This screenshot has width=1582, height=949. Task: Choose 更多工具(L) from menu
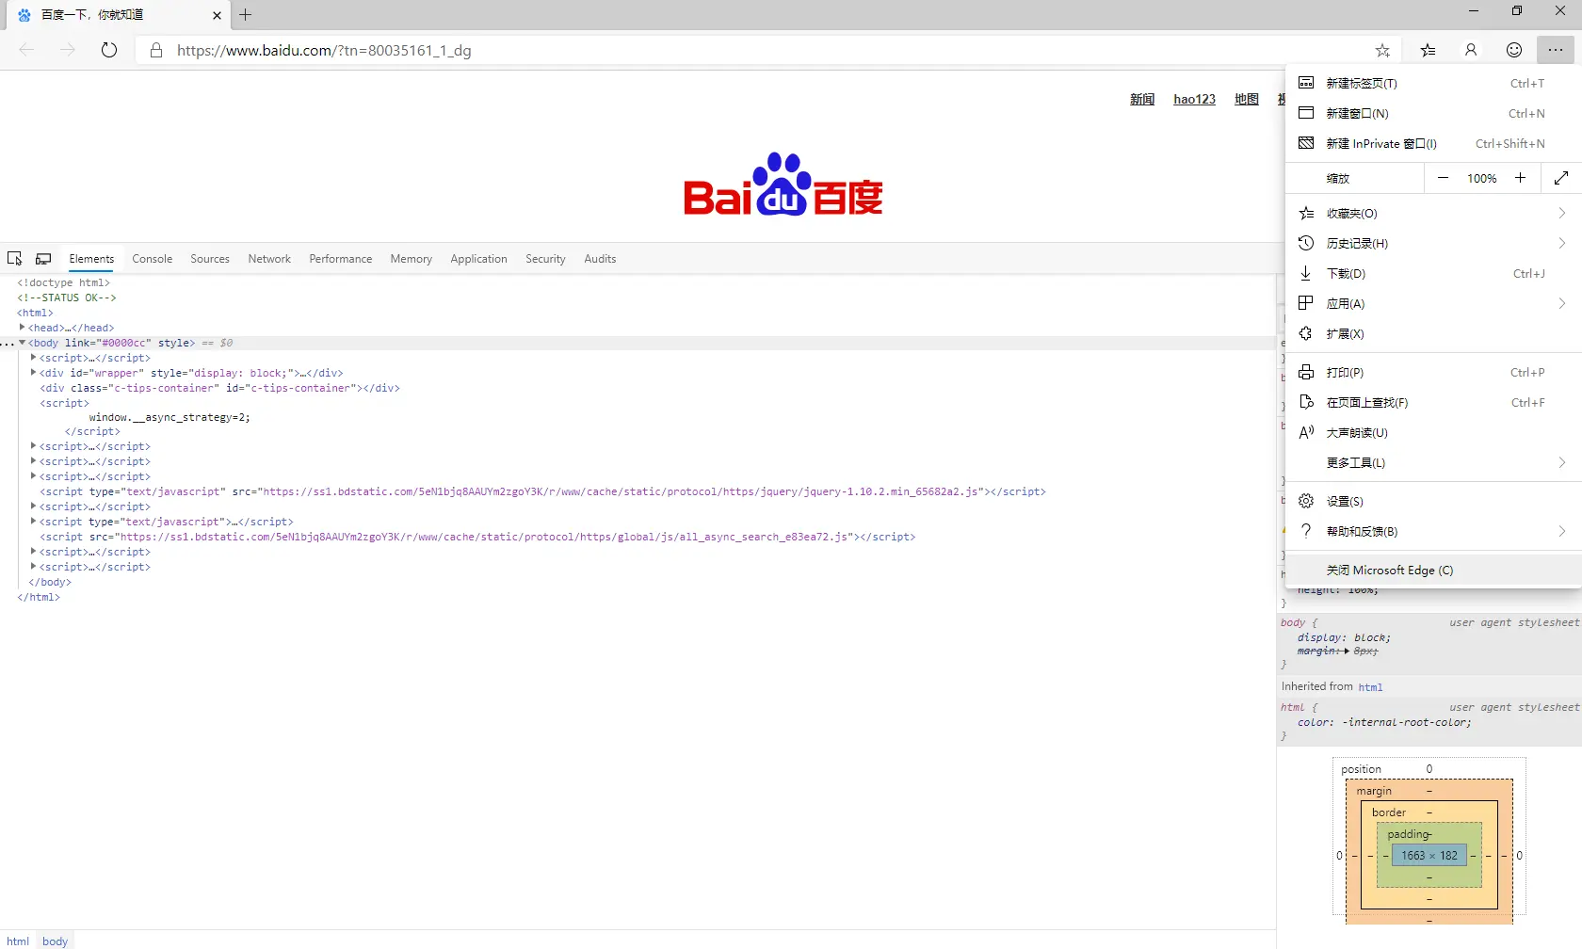(1433, 462)
